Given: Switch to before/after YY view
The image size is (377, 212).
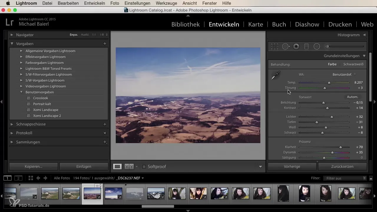Looking at the screenshot, I should click(129, 167).
